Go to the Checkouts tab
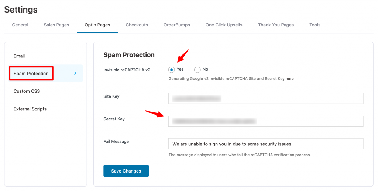 tap(137, 25)
